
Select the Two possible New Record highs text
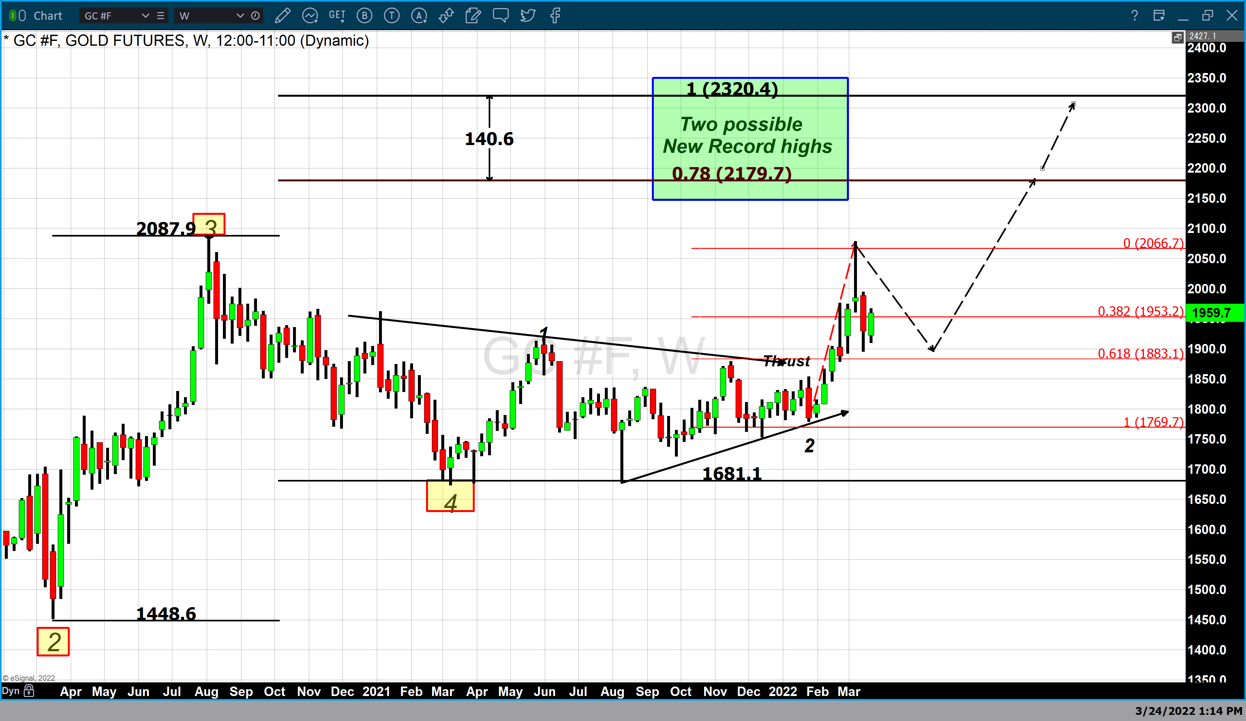click(747, 135)
